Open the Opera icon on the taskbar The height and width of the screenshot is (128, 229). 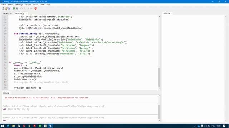tap(24, 126)
